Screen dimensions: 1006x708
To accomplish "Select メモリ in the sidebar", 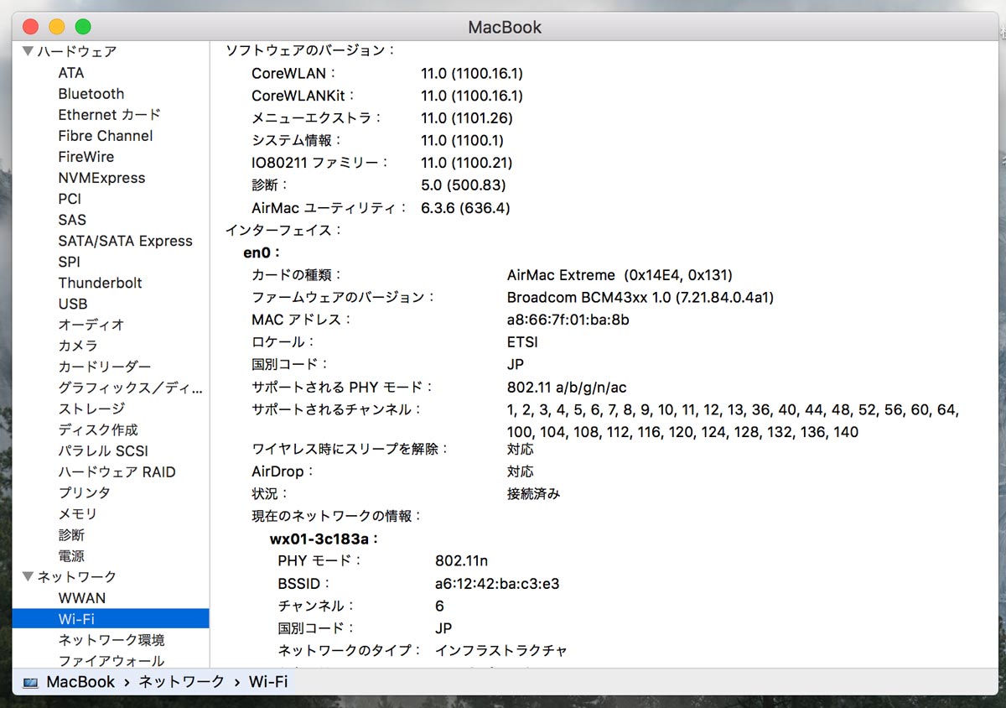I will 78,513.
